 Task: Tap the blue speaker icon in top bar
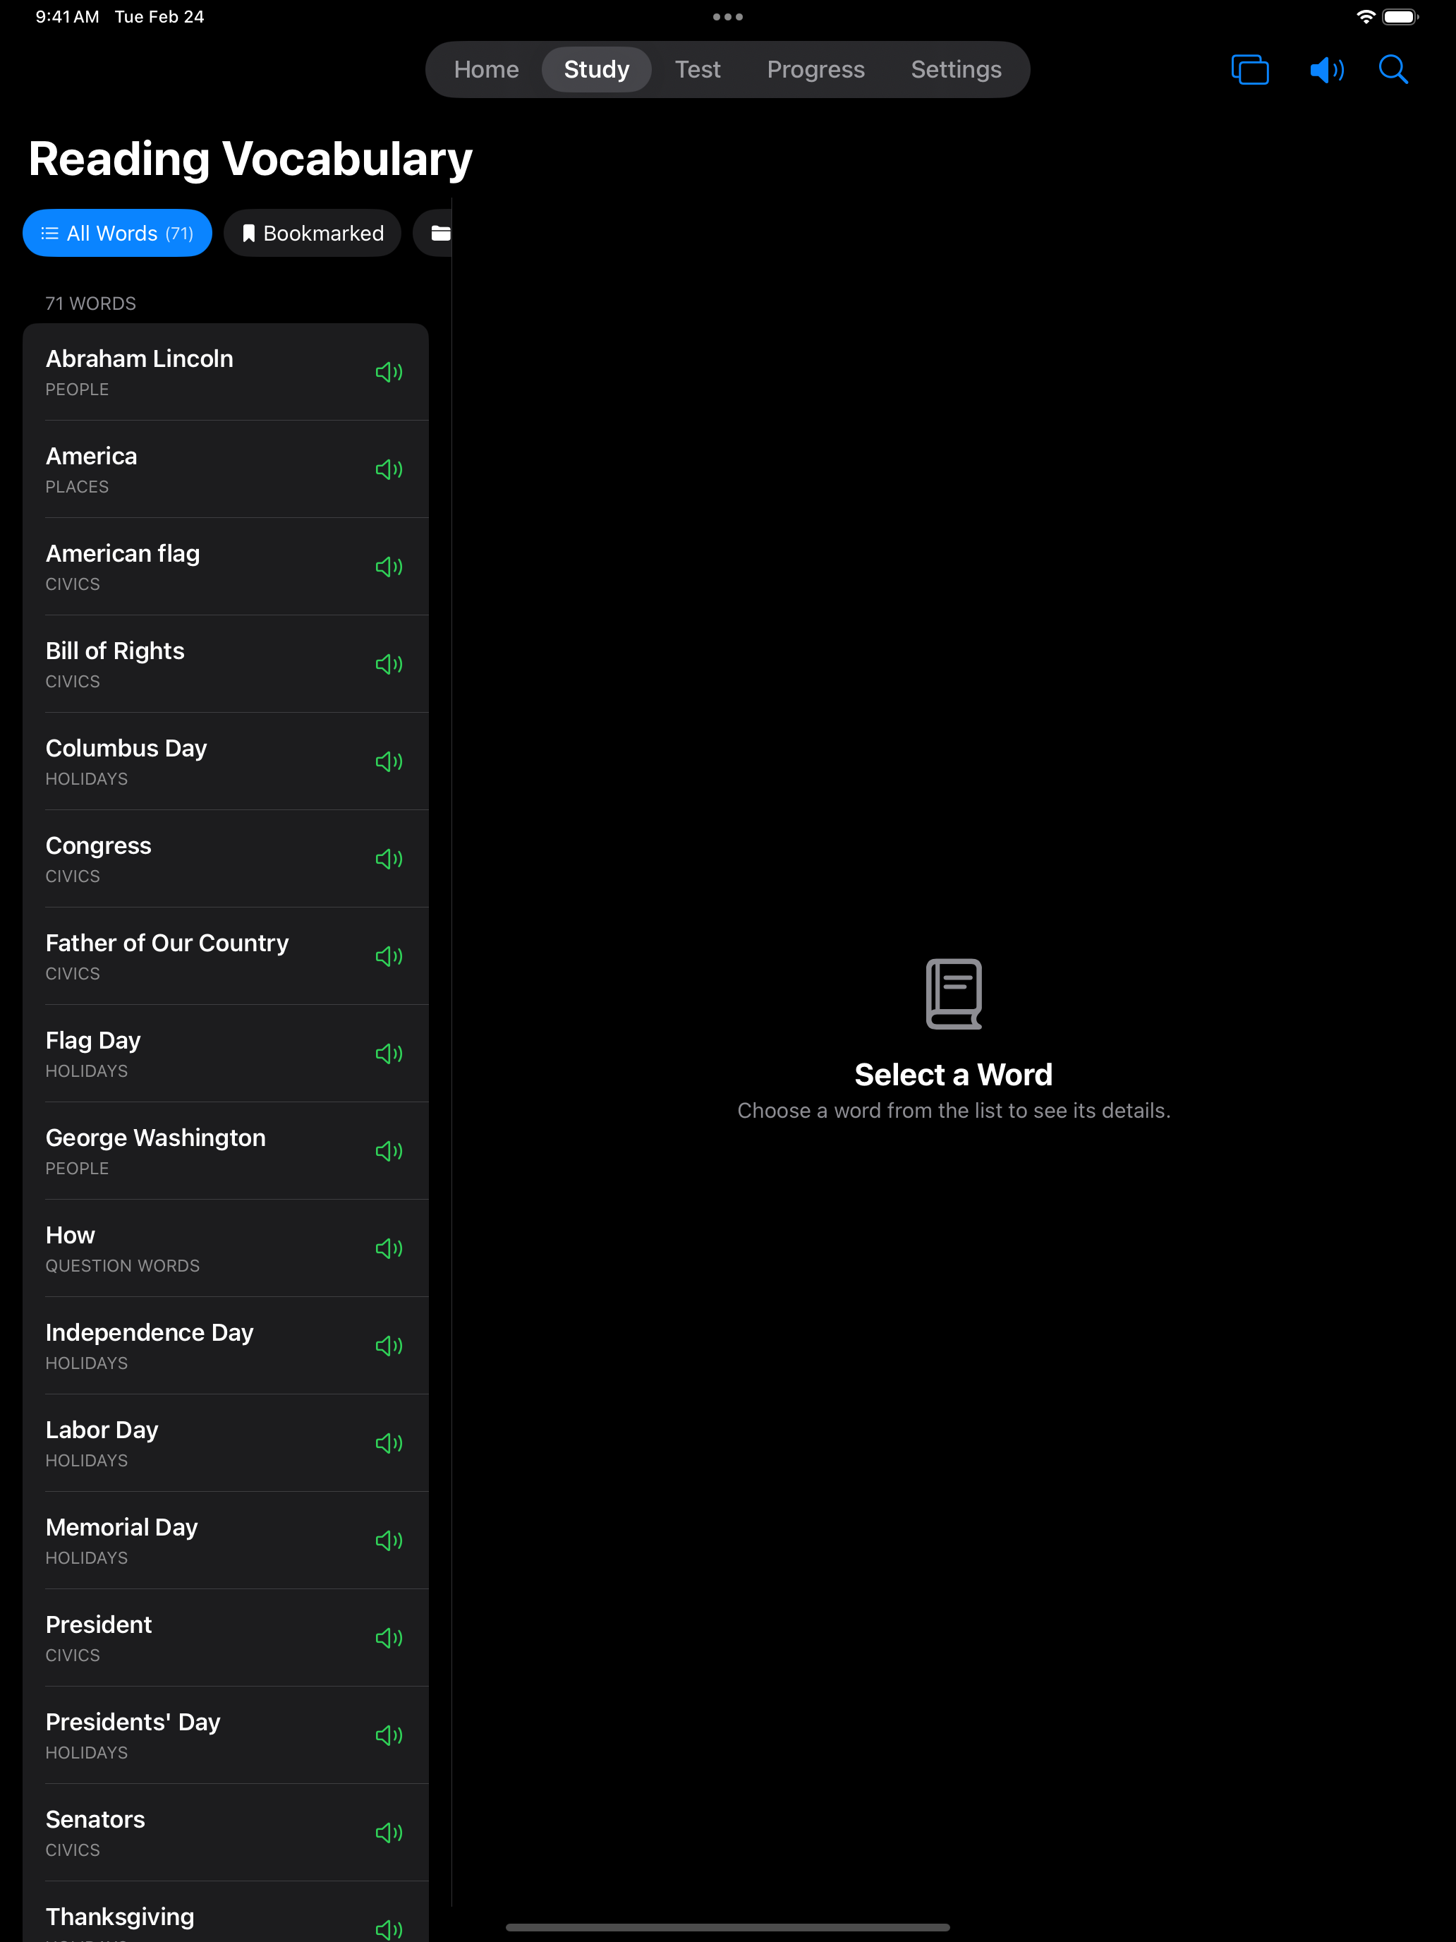pyautogui.click(x=1326, y=69)
